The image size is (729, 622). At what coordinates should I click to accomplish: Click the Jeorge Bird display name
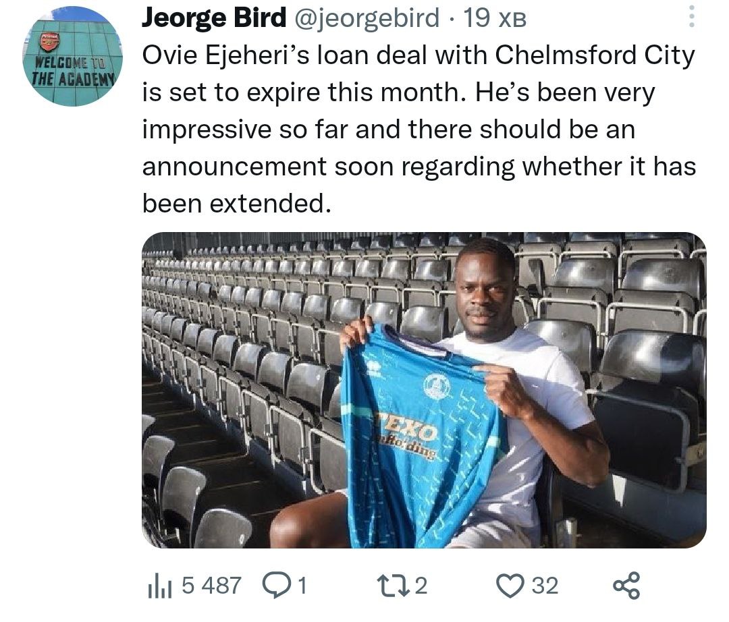pos(214,18)
